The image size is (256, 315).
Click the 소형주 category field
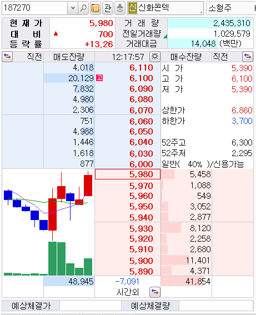point(231,8)
